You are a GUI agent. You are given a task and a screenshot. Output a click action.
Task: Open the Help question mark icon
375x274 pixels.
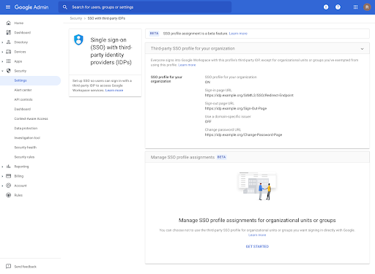pyautogui.click(x=338, y=7)
